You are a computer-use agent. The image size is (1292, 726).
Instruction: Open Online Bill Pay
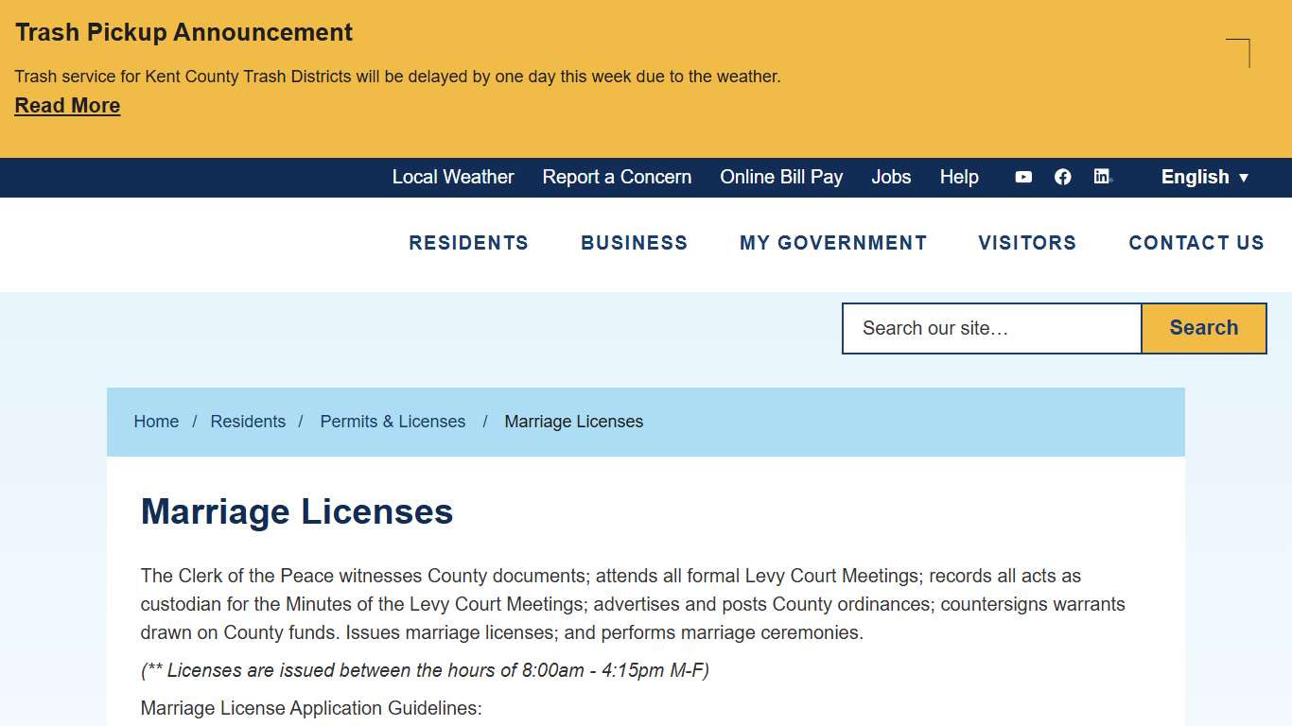point(781,177)
